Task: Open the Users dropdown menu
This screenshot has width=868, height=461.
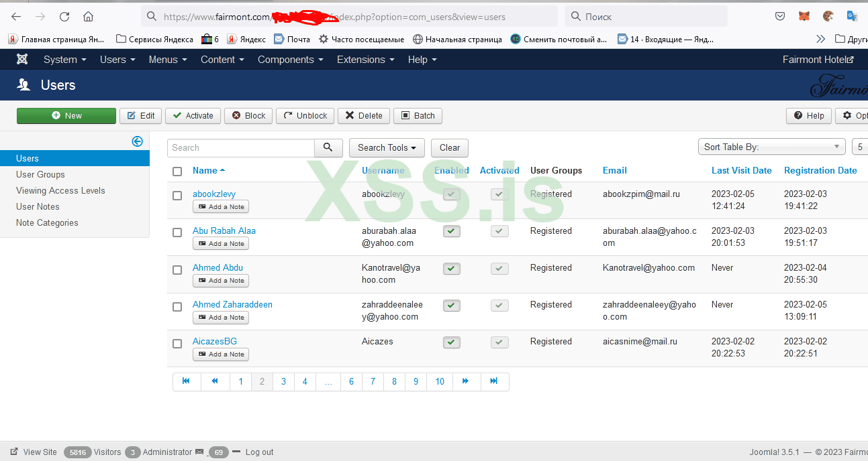Action: point(117,60)
